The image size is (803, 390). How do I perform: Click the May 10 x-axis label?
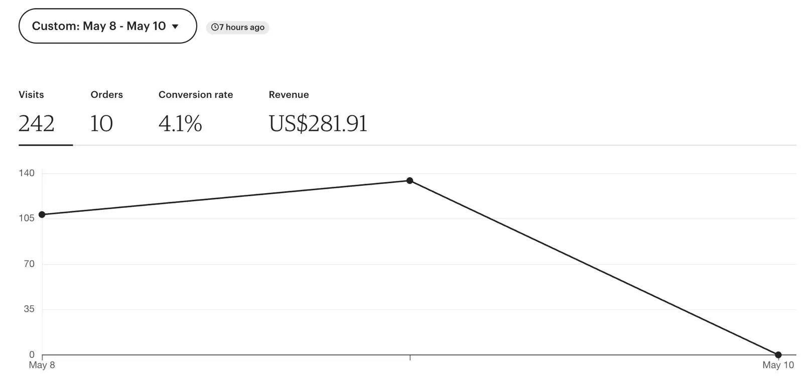[778, 365]
